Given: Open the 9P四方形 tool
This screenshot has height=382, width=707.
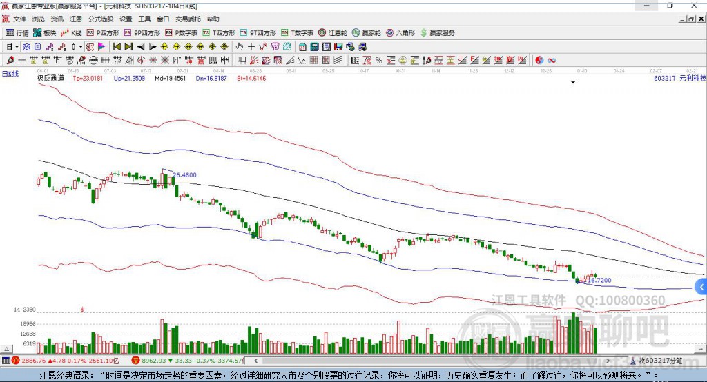Looking at the screenshot, I should click(142, 33).
